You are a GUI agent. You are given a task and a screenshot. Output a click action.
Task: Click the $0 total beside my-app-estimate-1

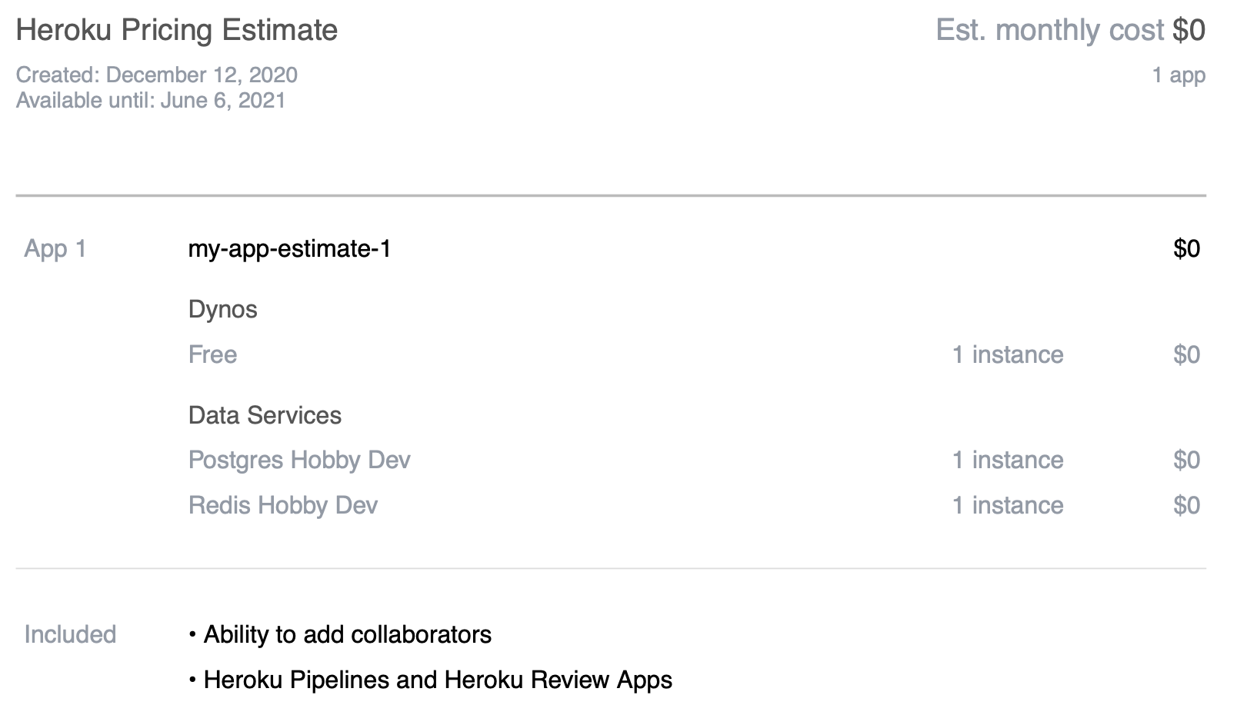(x=1186, y=248)
